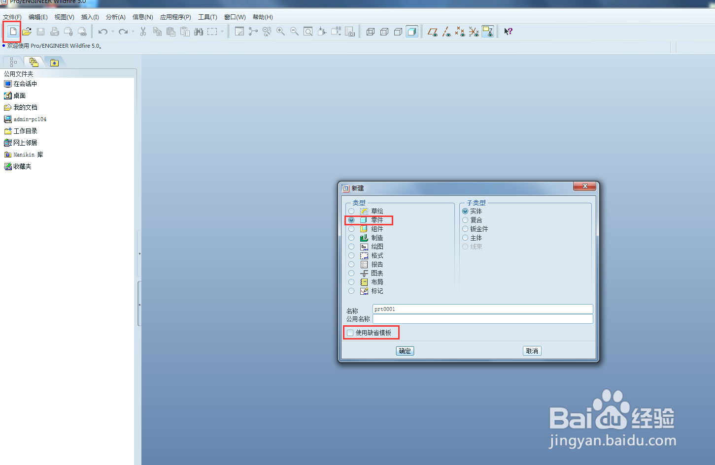
Task: Select 零件 (Part) type radio
Action: click(351, 220)
